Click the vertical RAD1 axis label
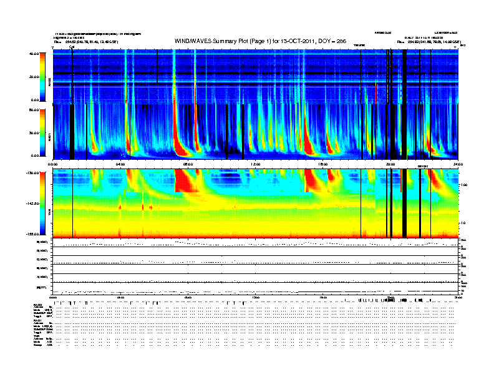 (x=49, y=137)
